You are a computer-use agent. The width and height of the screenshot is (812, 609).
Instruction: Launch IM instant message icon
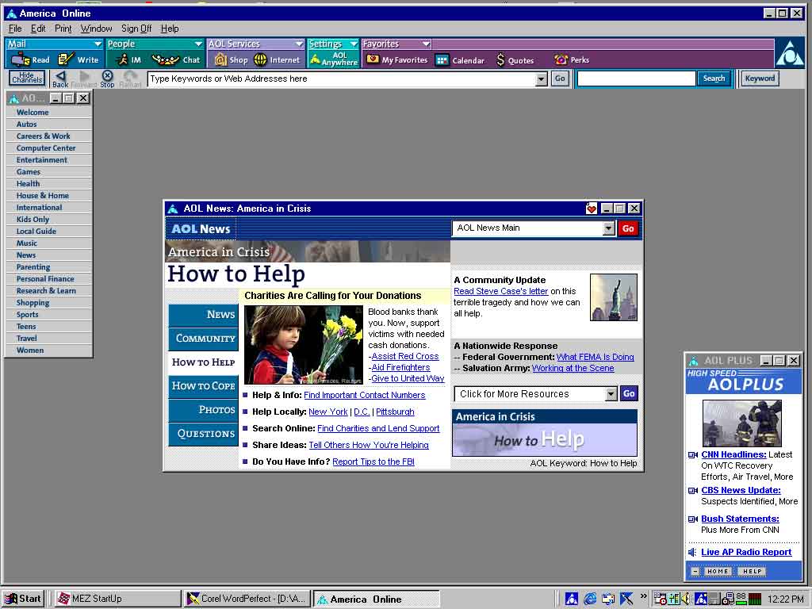[x=122, y=59]
